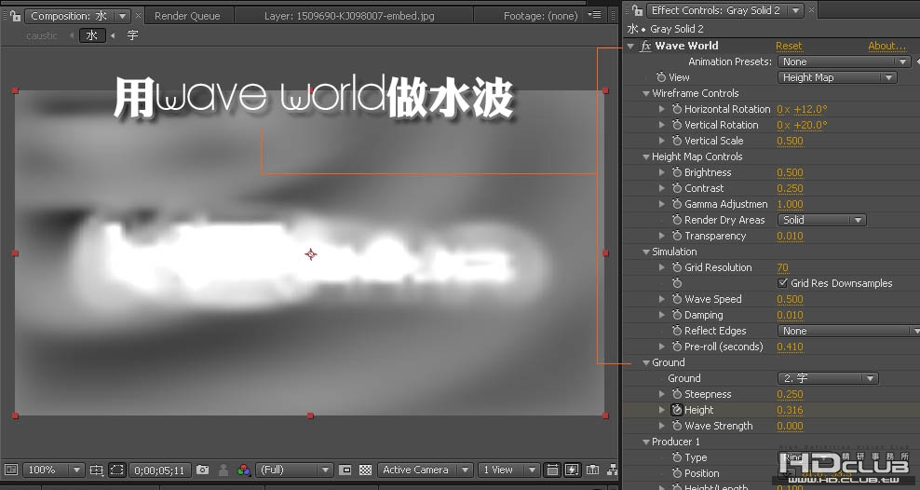Toggle the Height stopwatch under Ground
920x490 pixels.
tap(677, 410)
